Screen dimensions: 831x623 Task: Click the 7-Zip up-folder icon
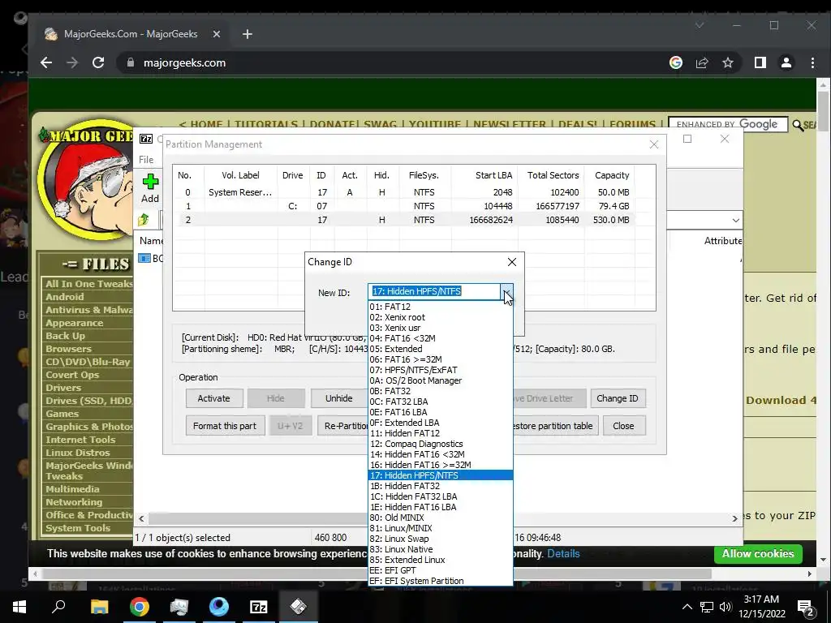point(144,219)
